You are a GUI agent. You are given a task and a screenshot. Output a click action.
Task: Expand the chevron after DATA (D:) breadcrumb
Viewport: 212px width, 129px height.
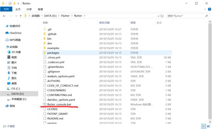pos(59,16)
